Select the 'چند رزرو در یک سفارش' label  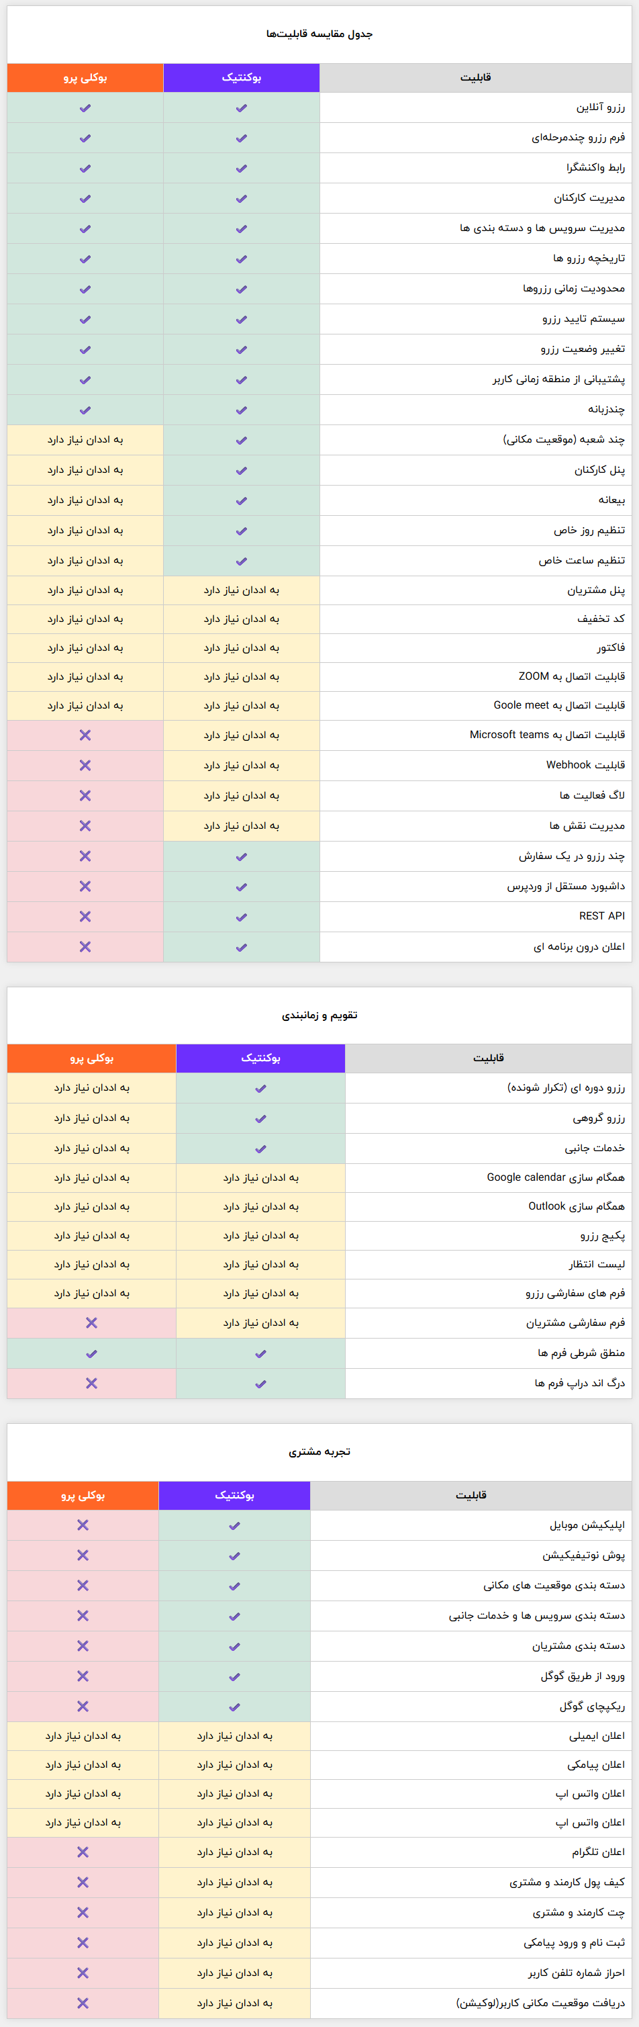click(x=571, y=856)
